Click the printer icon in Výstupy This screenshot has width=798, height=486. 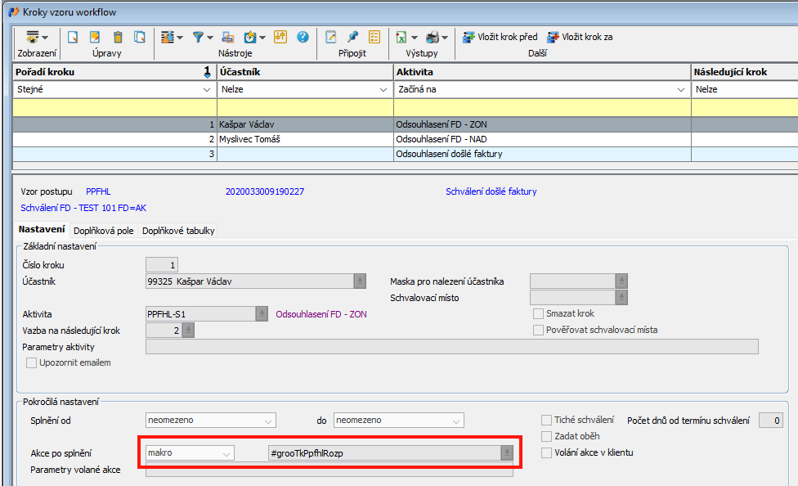[x=433, y=38]
